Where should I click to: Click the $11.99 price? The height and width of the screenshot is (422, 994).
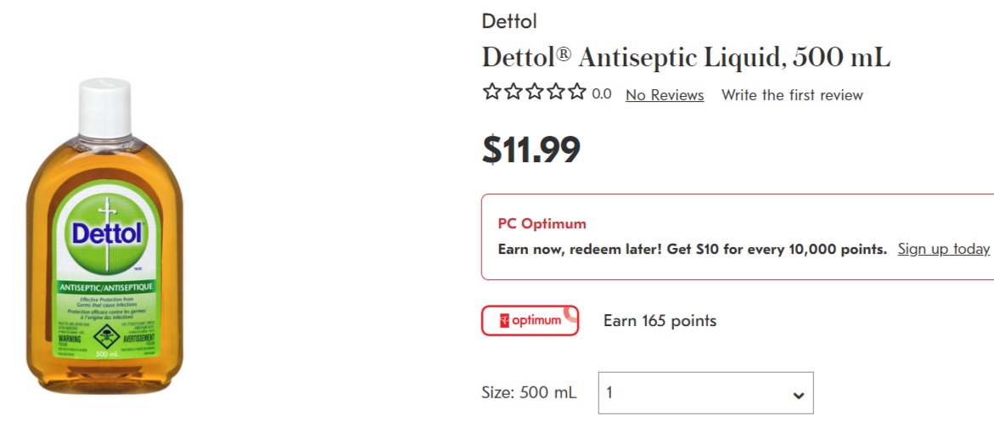click(531, 149)
